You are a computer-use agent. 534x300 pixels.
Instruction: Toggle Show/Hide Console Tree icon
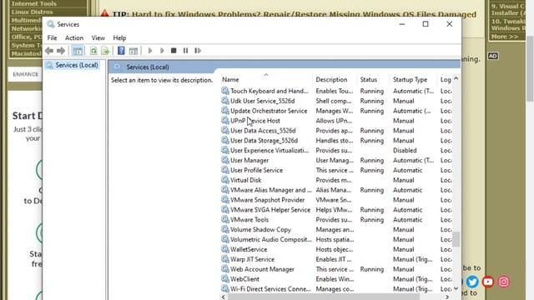(78, 51)
